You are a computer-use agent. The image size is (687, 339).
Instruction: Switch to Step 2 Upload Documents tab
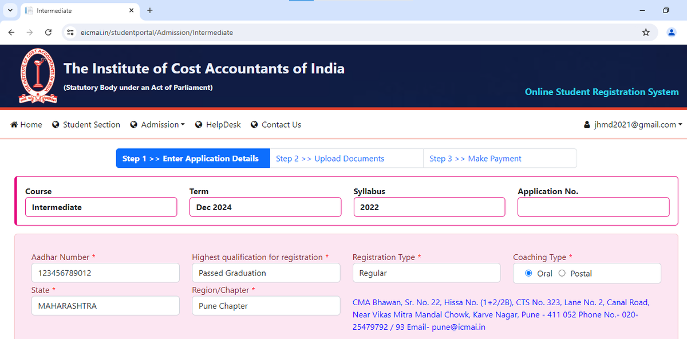(x=346, y=159)
